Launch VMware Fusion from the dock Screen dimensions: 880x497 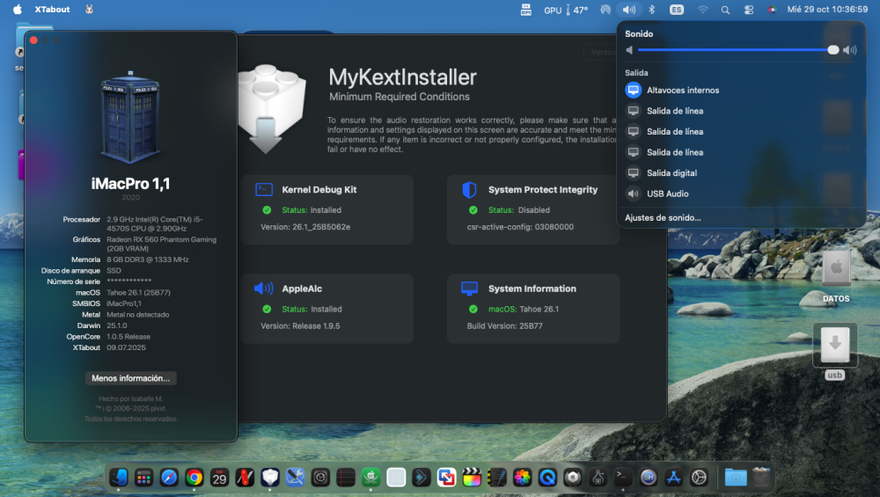point(446,478)
